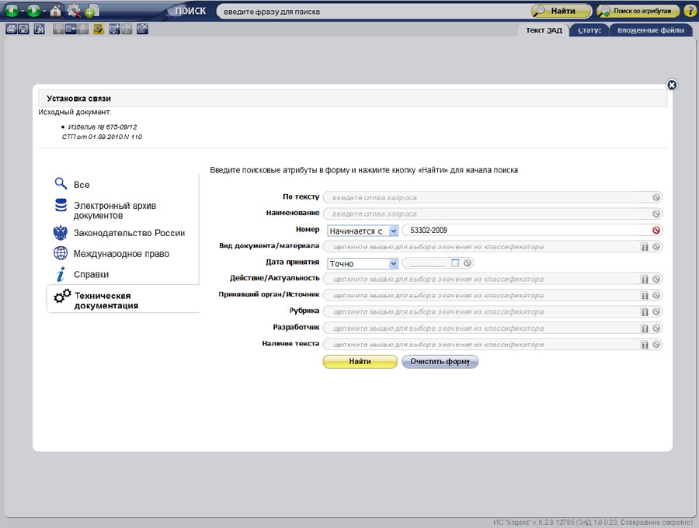The width and height of the screenshot is (699, 528).
Task: Expand the 'Начинается с' dropdown
Action: click(x=393, y=231)
